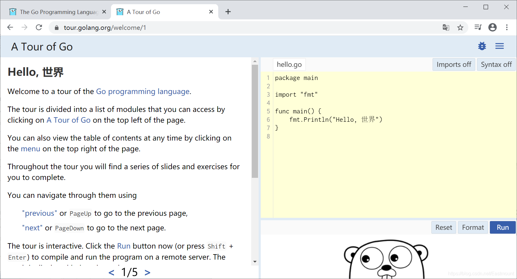517x279 pixels.
Task: Click the "next" link
Action: (32, 228)
